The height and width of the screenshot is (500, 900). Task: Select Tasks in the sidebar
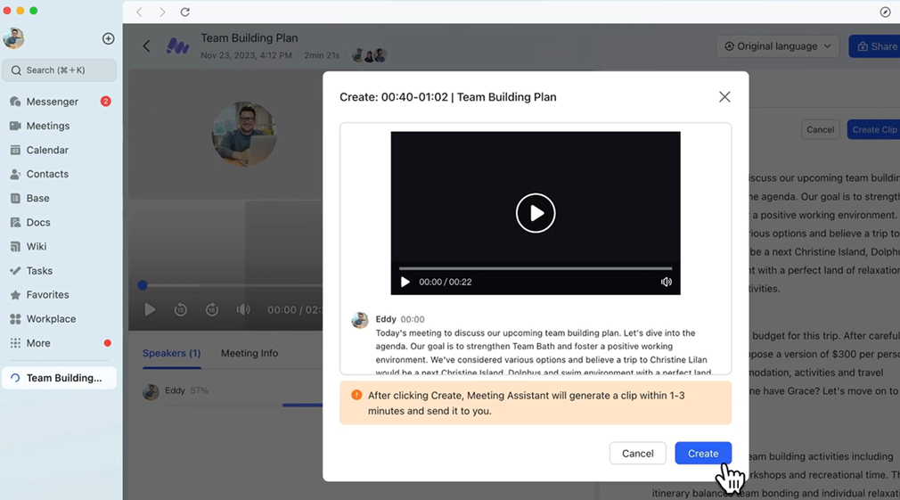coord(39,270)
